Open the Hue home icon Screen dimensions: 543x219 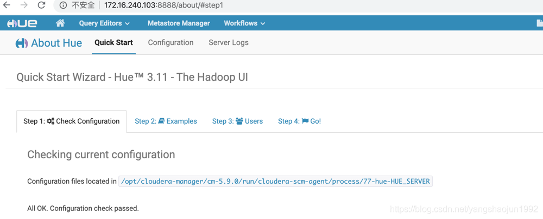click(60, 23)
